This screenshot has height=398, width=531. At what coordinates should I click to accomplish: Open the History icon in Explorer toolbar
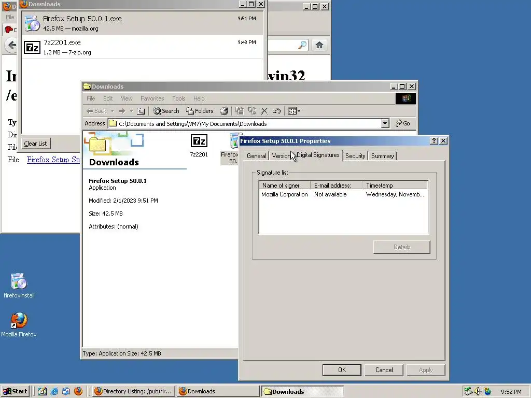[224, 111]
